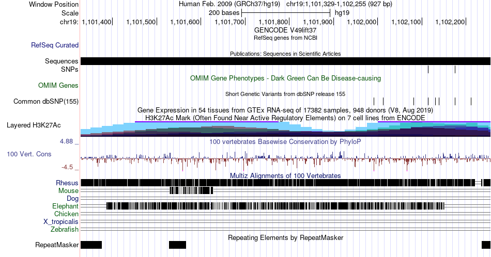Select the Rhesus alignment row label
The height and width of the screenshot is (257, 491).
(67, 183)
